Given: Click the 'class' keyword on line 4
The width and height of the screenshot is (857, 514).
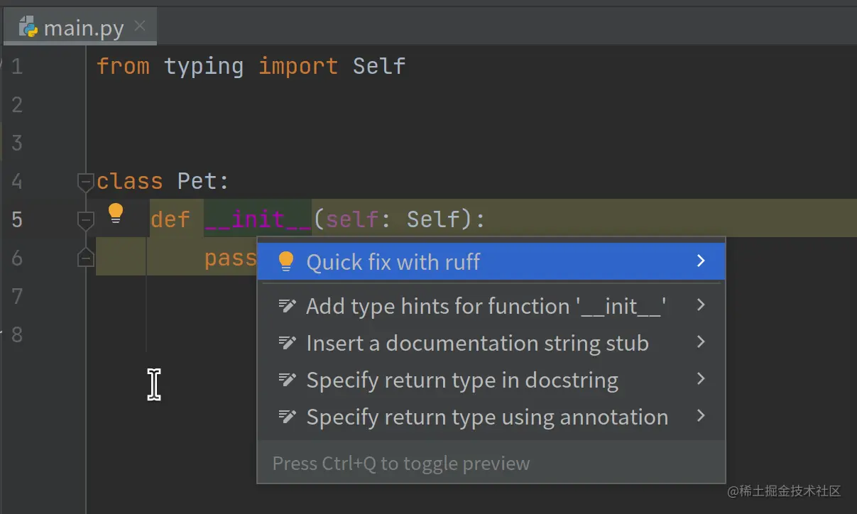Looking at the screenshot, I should (x=130, y=181).
